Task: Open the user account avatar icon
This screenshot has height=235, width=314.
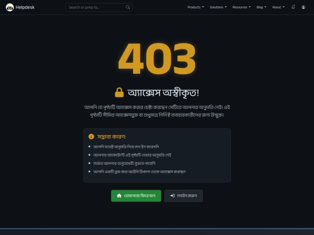Action: pos(304,7)
